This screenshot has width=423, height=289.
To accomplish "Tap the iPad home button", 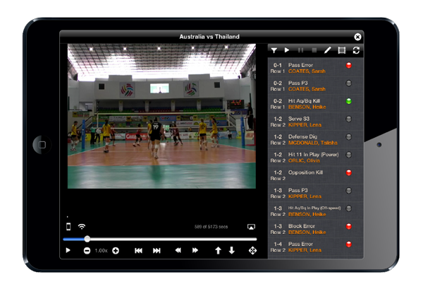I will point(42,145).
